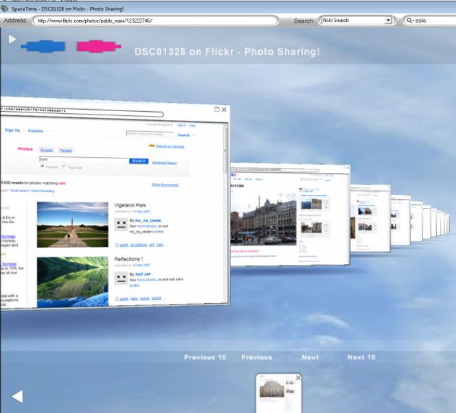Click the buddy icon beside my_na_ceste
The width and height of the screenshot is (456, 413).
121,224
